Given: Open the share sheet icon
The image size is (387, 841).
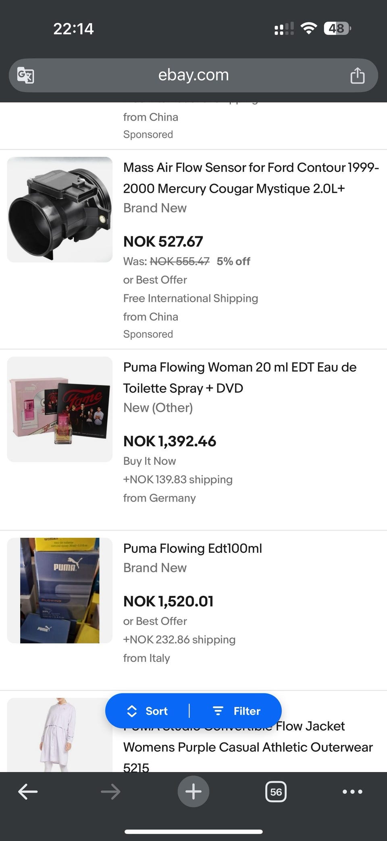Looking at the screenshot, I should click(x=357, y=75).
